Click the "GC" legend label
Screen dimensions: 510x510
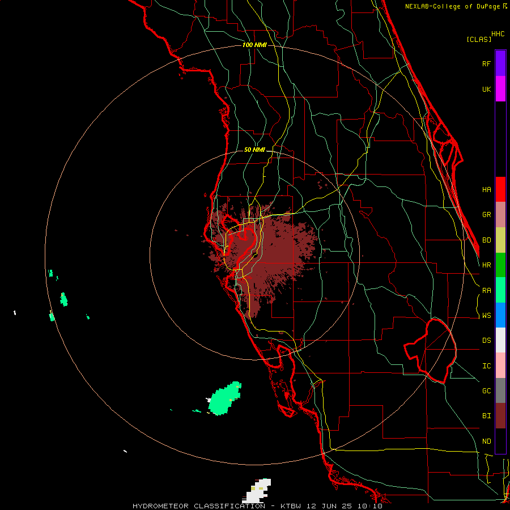point(486,391)
